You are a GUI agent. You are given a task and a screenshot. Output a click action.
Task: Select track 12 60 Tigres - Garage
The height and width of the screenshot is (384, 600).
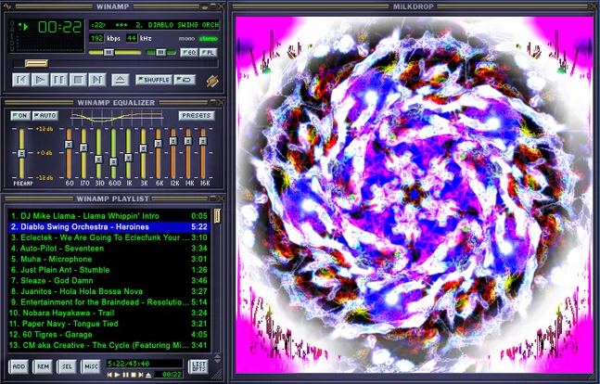pos(109,334)
